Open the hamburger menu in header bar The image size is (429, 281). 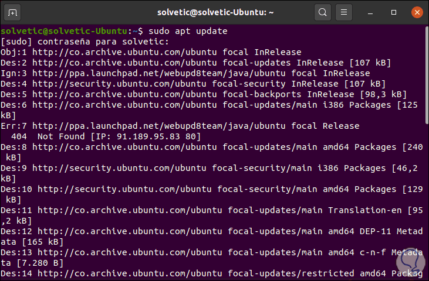[344, 12]
